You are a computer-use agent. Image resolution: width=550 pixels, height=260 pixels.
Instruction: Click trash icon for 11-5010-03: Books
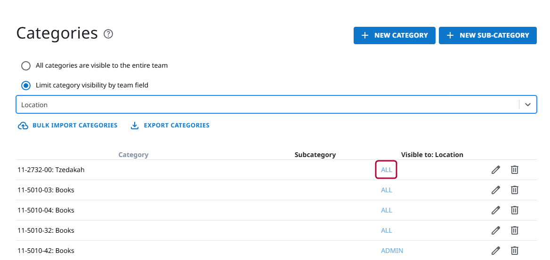tap(515, 190)
